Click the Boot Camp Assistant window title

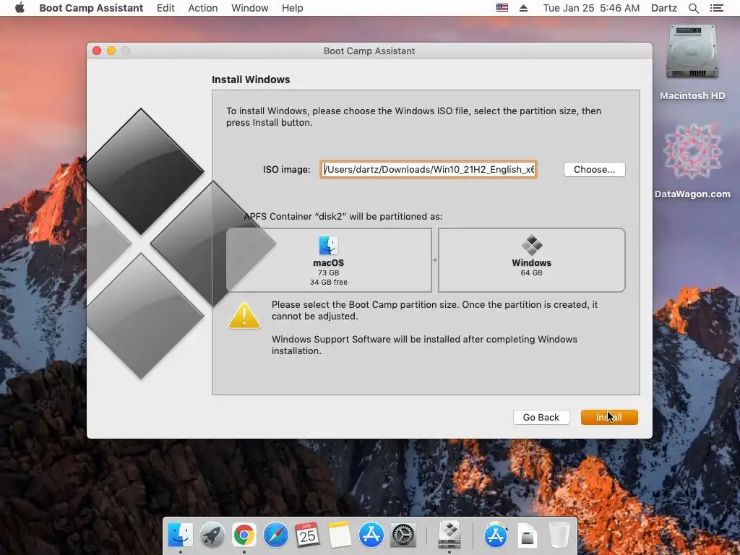tap(369, 51)
